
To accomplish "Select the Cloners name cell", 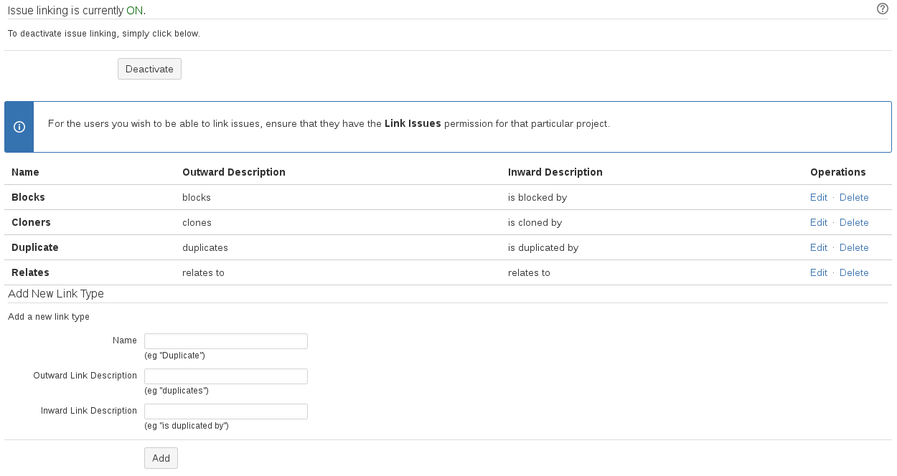I will coord(31,222).
